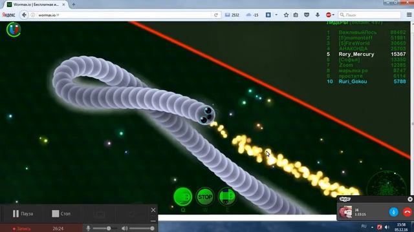
Task: Adjust the speaker volume slider
Action: [x=142, y=228]
